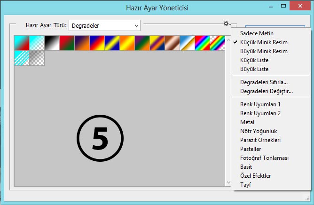Select the transparent rainbow gradient swatch
314x205 pixels.
[217, 43]
